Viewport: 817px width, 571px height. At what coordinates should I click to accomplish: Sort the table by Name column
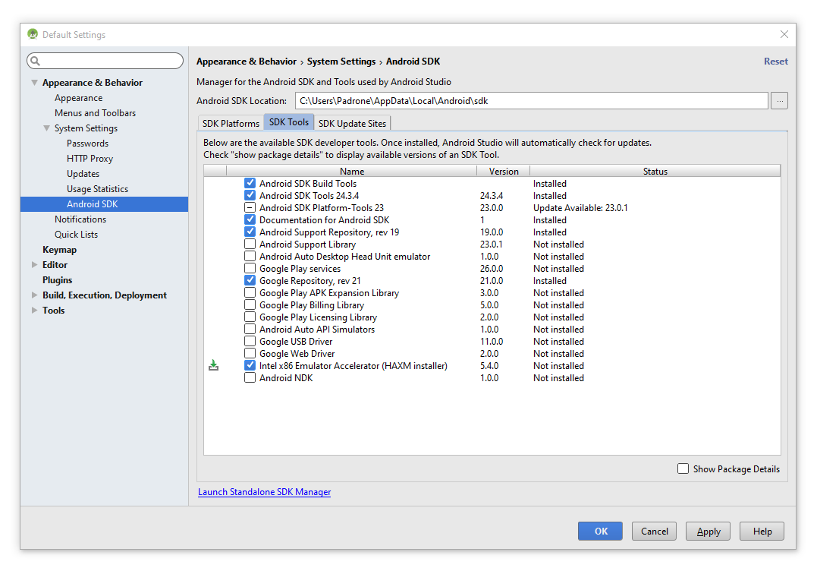[x=352, y=171]
